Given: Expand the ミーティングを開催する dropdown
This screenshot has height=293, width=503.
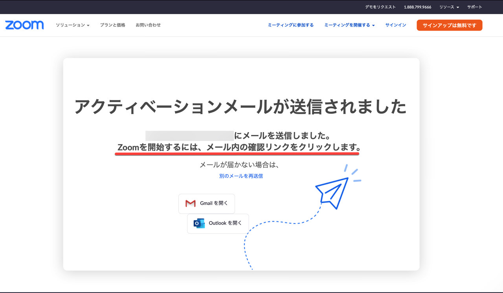Looking at the screenshot, I should pyautogui.click(x=349, y=25).
